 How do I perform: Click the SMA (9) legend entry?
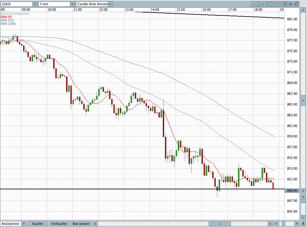(x=6, y=17)
